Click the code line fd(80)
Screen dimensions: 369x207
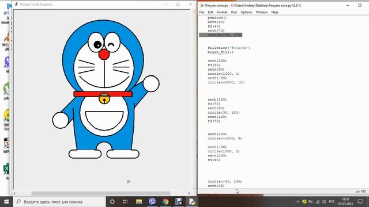pyautogui.click(x=214, y=65)
